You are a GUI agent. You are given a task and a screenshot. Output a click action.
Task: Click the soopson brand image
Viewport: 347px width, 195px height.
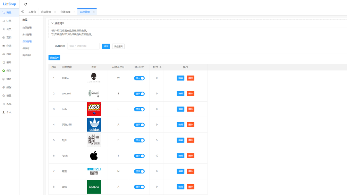[x=94, y=93]
